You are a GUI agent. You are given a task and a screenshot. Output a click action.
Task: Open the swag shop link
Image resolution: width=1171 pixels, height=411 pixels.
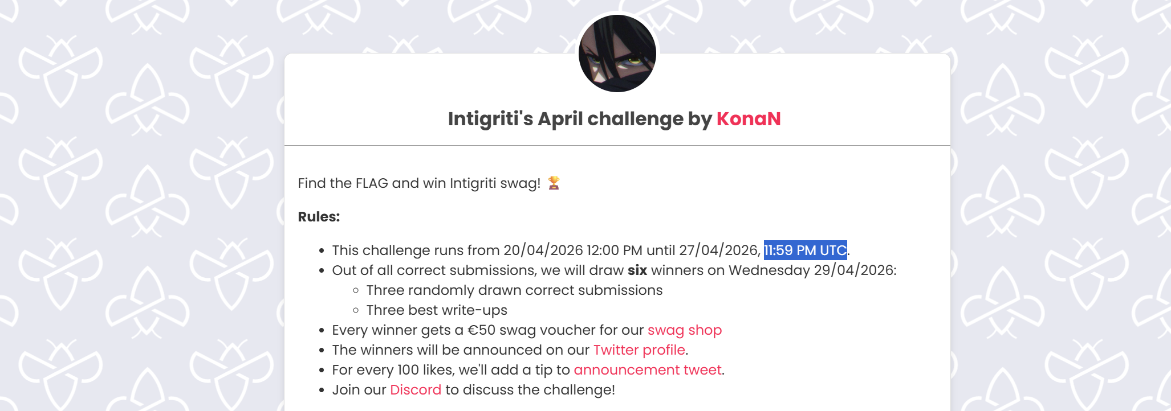[x=684, y=330]
